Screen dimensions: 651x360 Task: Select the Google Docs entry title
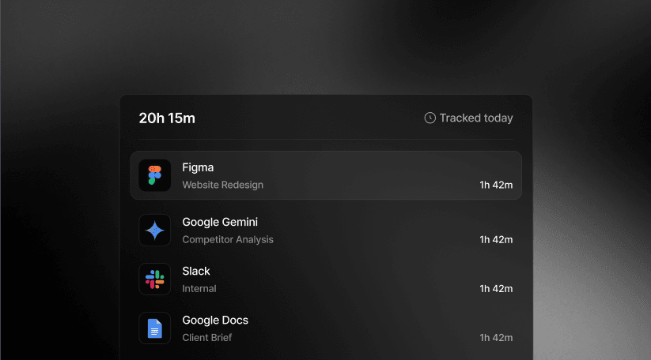click(x=215, y=321)
